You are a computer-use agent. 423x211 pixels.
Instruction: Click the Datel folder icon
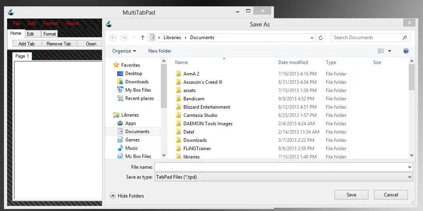pyautogui.click(x=178, y=132)
